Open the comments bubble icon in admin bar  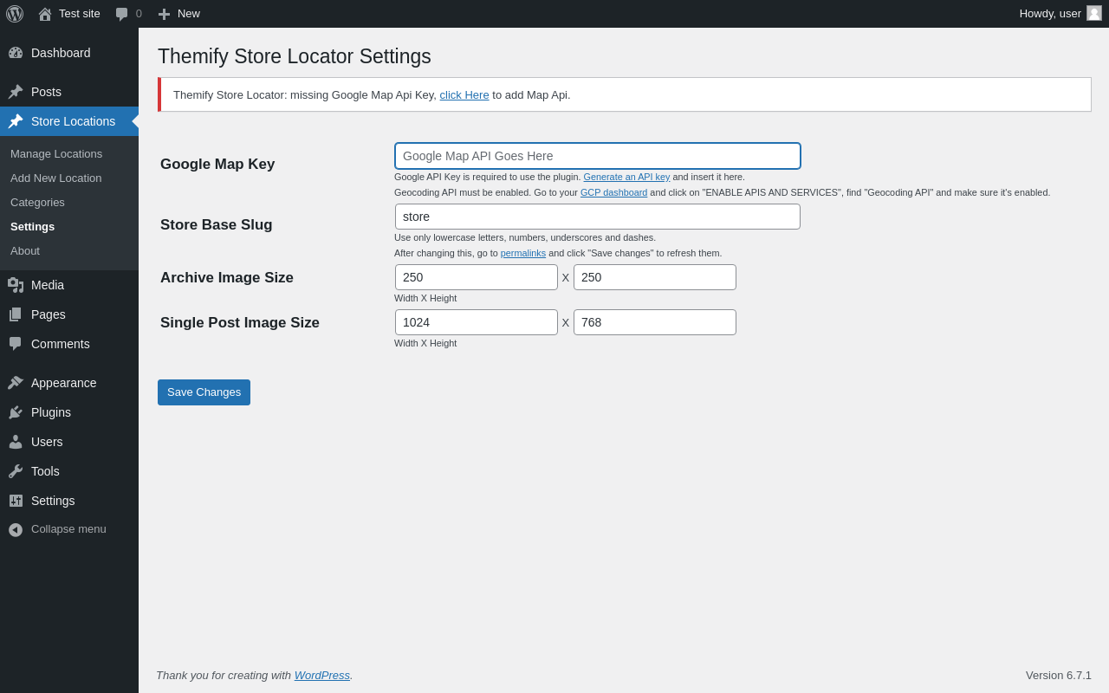[x=121, y=14]
